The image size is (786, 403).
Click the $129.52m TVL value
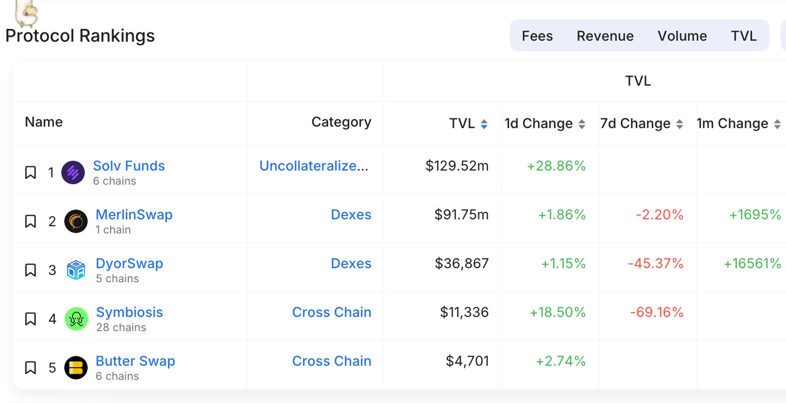[x=457, y=166]
